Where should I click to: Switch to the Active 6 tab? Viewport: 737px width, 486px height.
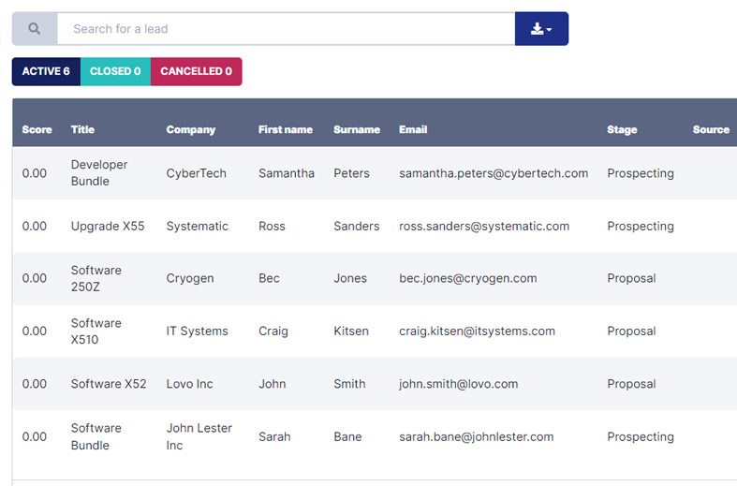46,71
